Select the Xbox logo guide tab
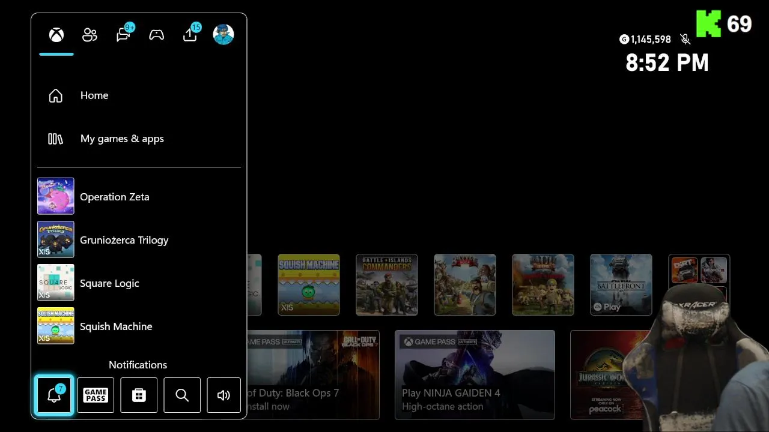 tap(56, 35)
